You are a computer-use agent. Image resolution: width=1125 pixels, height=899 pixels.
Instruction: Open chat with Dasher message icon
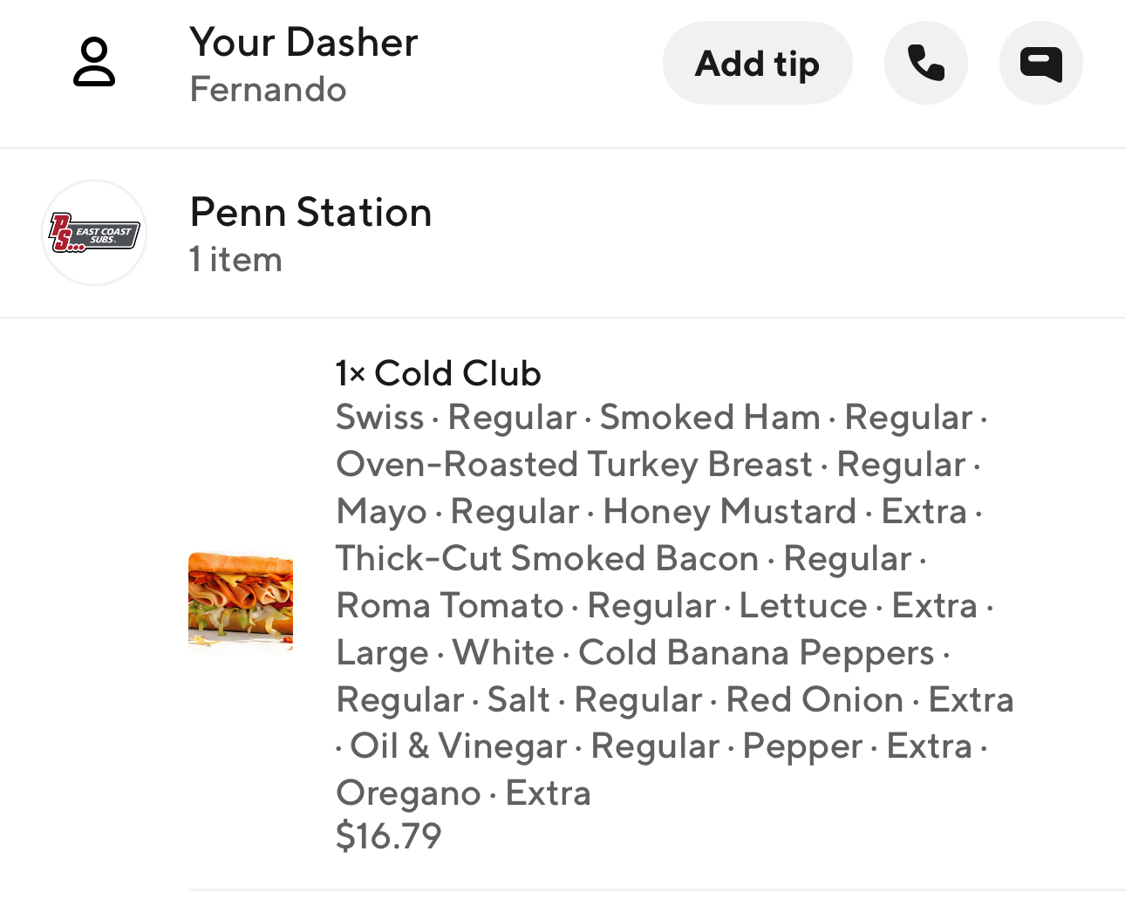coord(1040,64)
